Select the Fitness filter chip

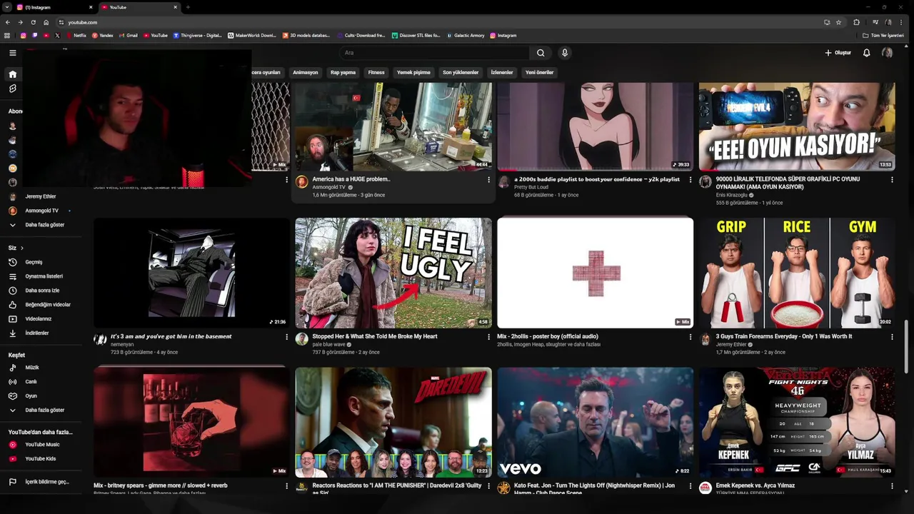coord(376,72)
